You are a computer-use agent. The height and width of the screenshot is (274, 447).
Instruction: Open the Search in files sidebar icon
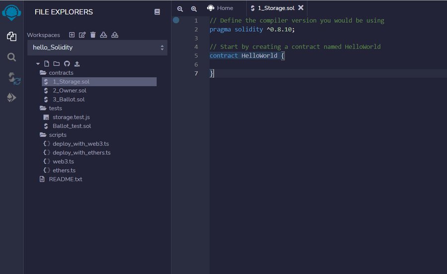11,57
